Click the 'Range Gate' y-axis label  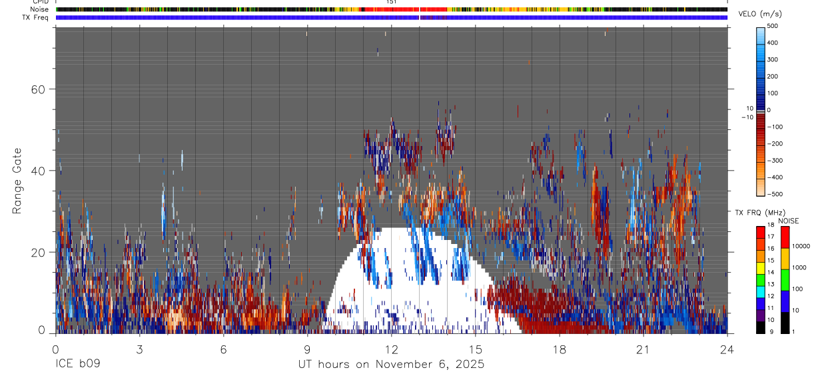coord(16,180)
